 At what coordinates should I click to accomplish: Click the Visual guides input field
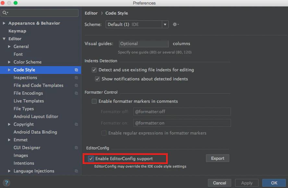(x=144, y=44)
